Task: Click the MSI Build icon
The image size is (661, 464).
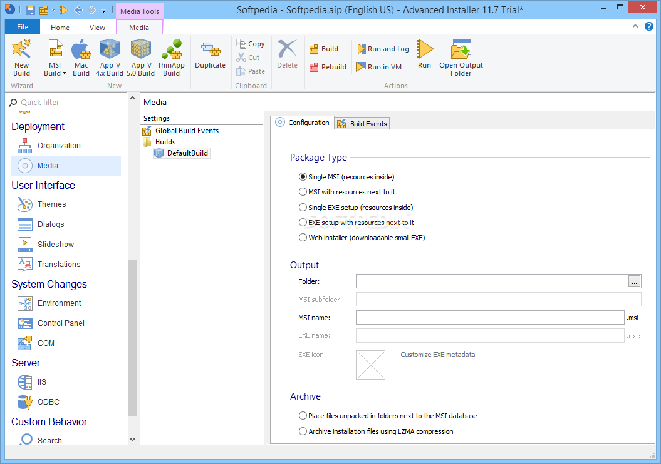Action: 55,49
